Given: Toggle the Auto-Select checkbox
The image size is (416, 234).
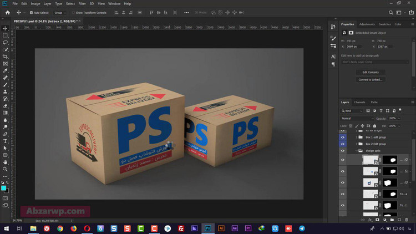Looking at the screenshot, I should (31, 12).
